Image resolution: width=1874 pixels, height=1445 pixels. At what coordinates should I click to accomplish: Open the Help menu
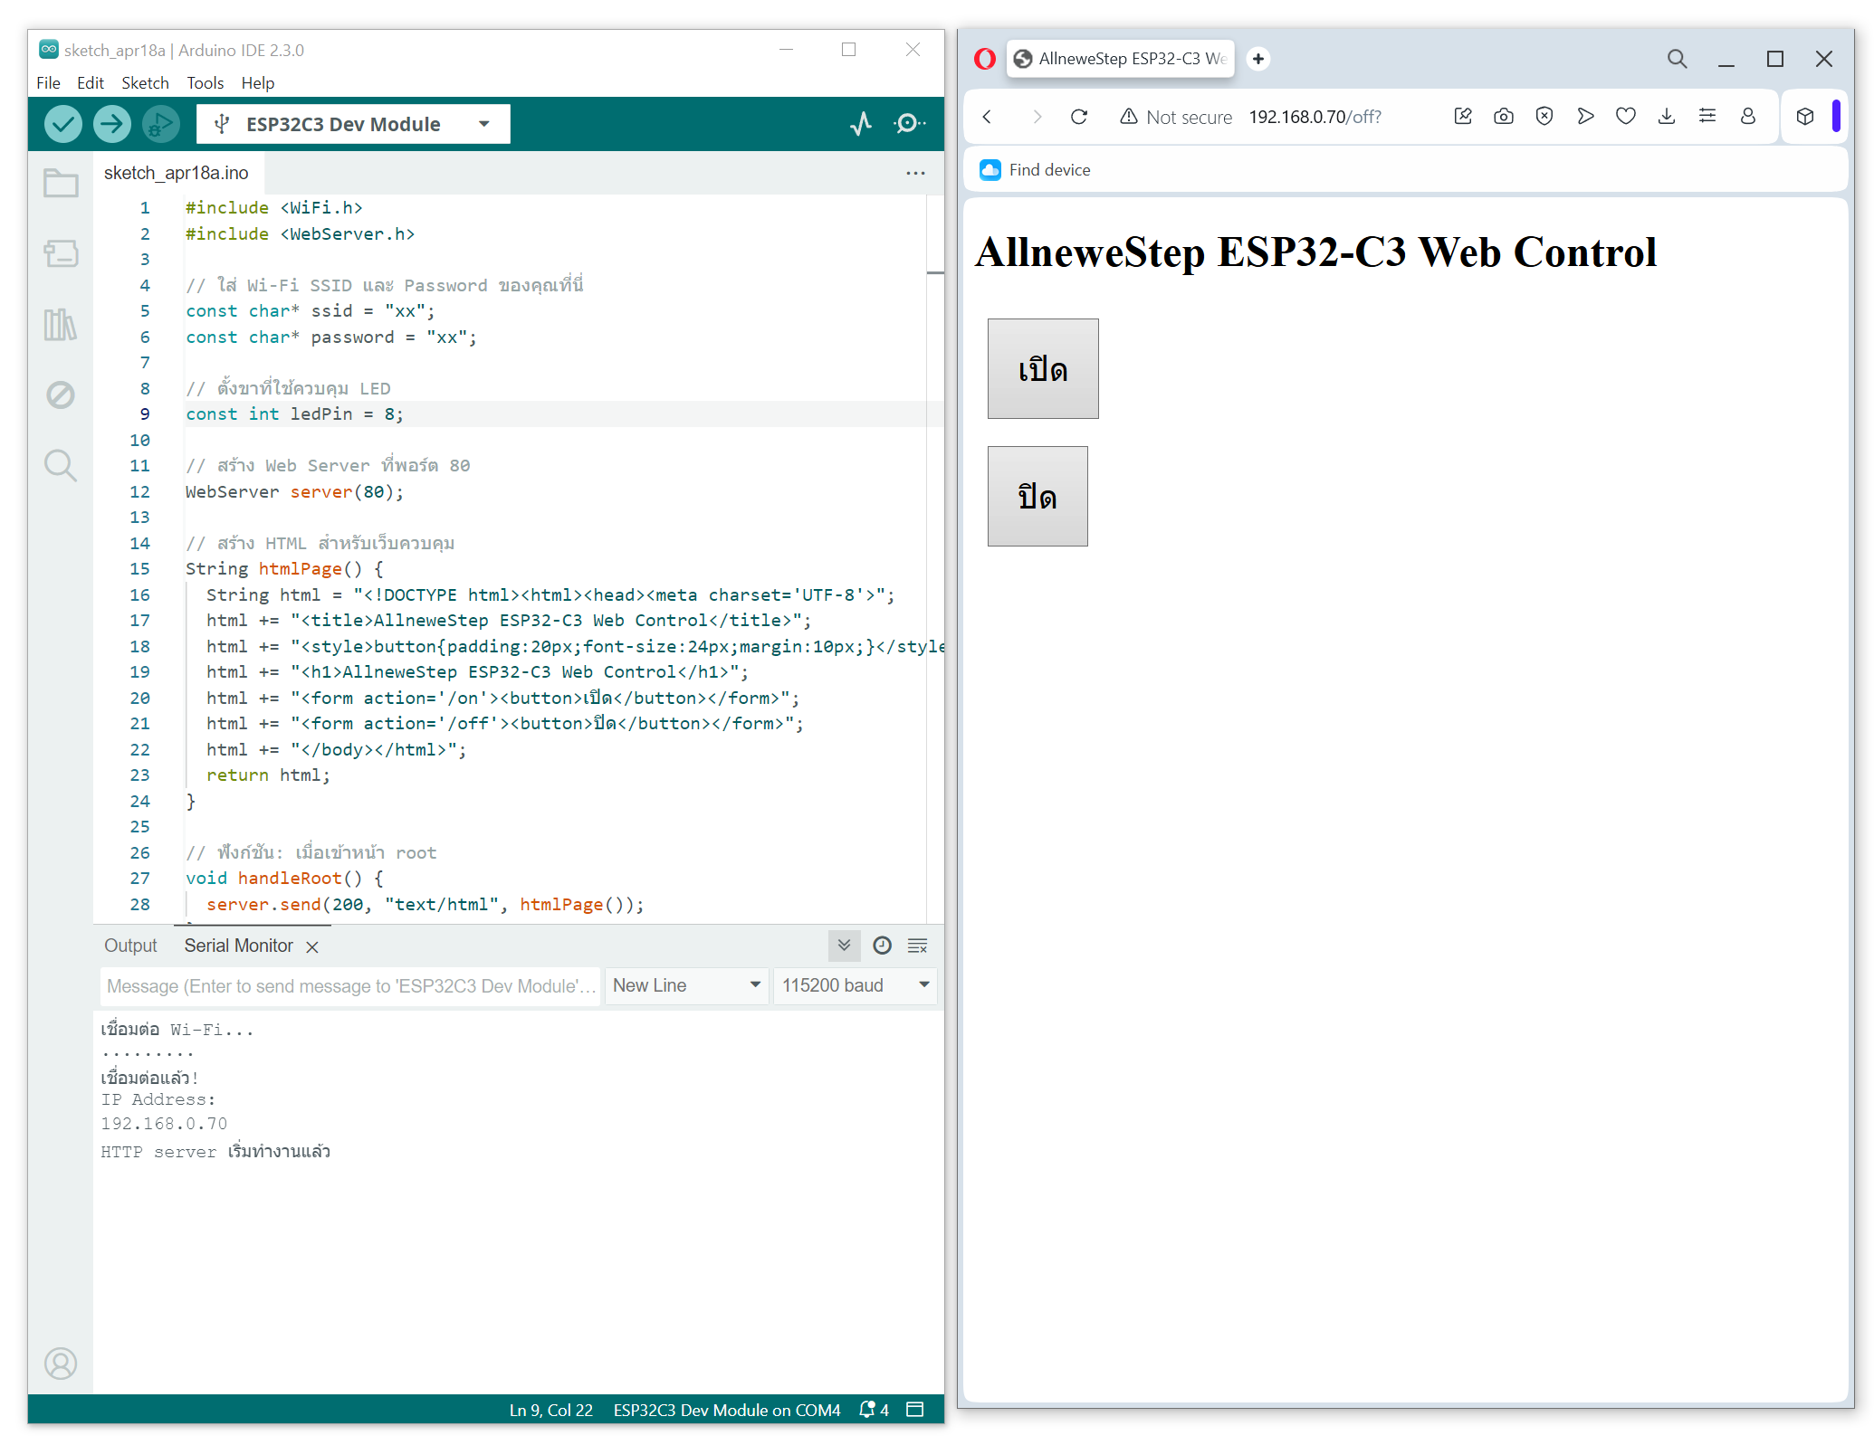coord(258,83)
